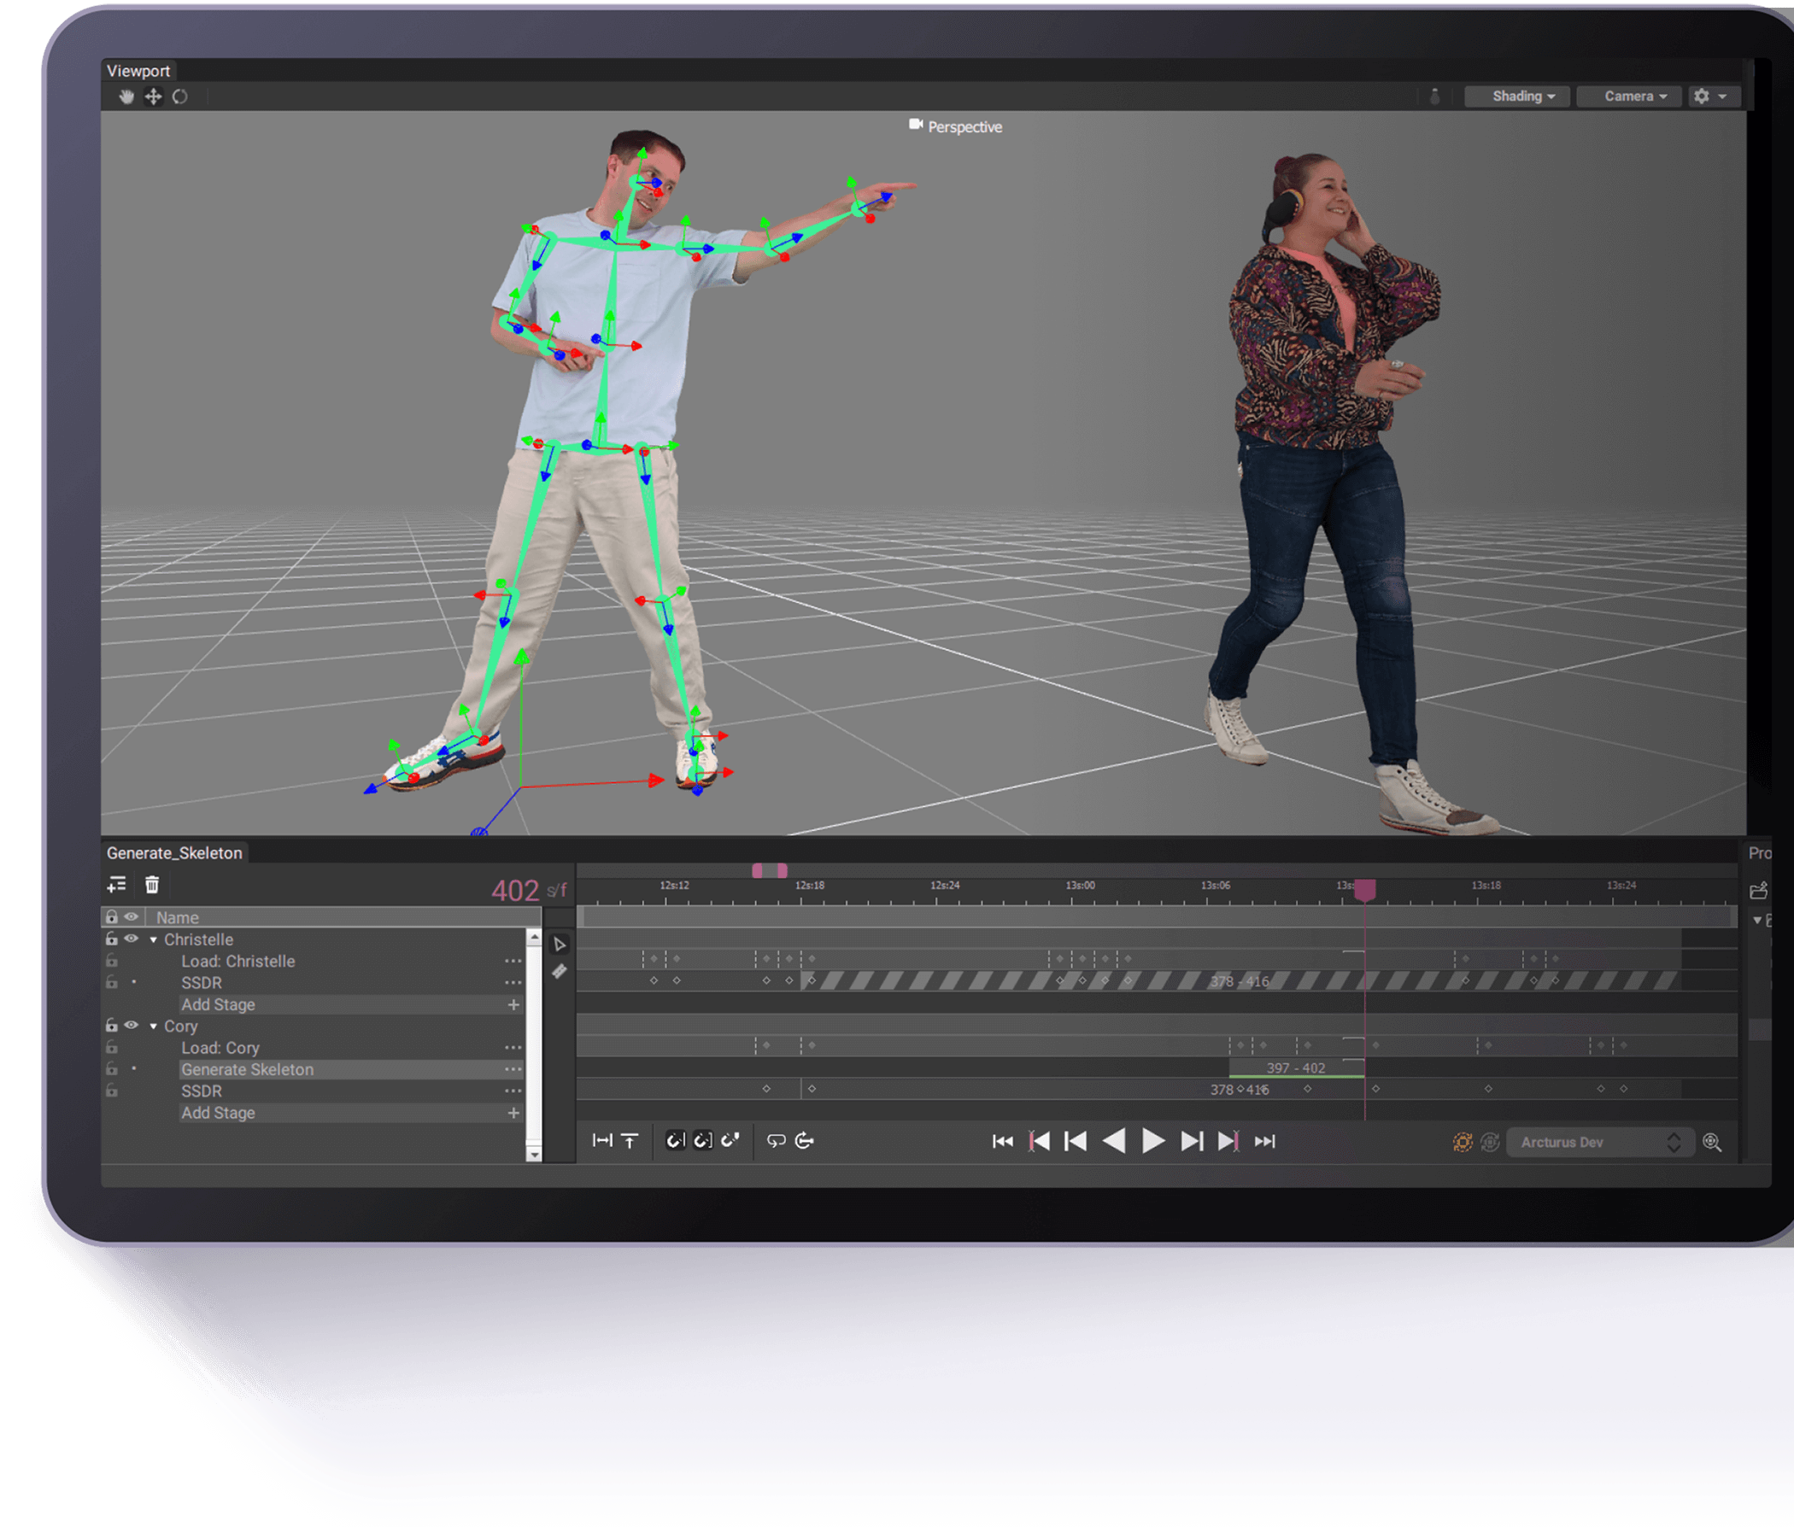The height and width of the screenshot is (1527, 1794).
Task: Click the trash delete icon in timeline panel
Action: point(152,885)
